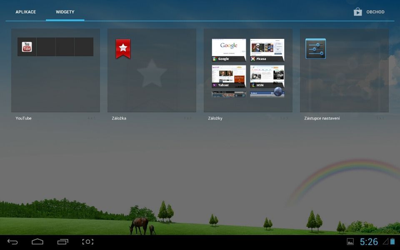Open the MSN bookmark thumbnail
The height and width of the screenshot is (250, 400).
pos(267,77)
